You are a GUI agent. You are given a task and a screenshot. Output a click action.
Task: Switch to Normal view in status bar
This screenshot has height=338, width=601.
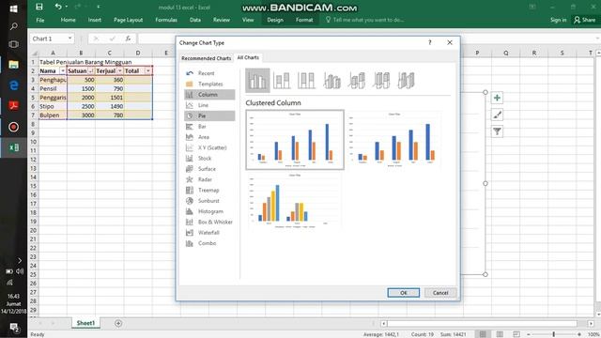[483, 334]
